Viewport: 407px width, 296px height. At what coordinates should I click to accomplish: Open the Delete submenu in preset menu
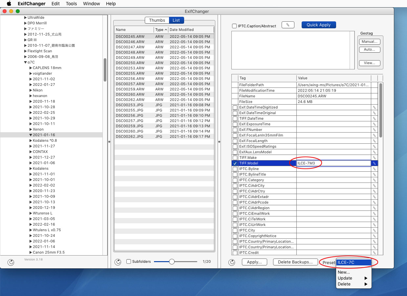click(353, 284)
